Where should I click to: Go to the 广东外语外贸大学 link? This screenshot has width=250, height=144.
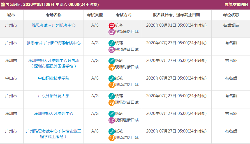click(54, 96)
